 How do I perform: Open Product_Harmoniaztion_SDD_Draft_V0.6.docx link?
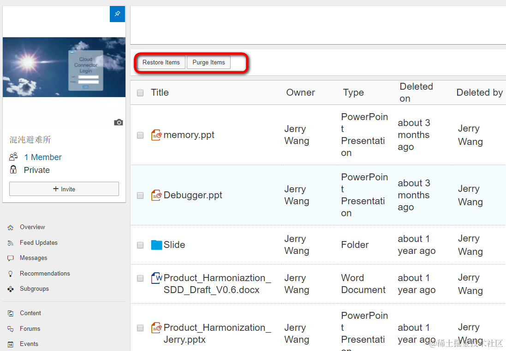pyautogui.click(x=217, y=284)
